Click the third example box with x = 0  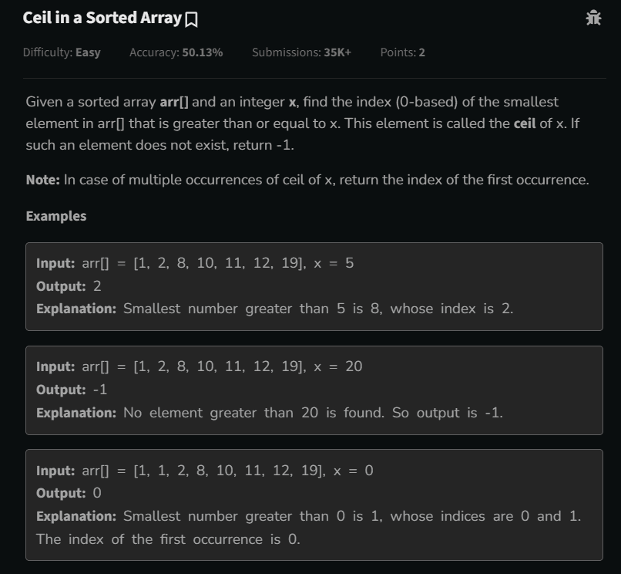[310, 500]
